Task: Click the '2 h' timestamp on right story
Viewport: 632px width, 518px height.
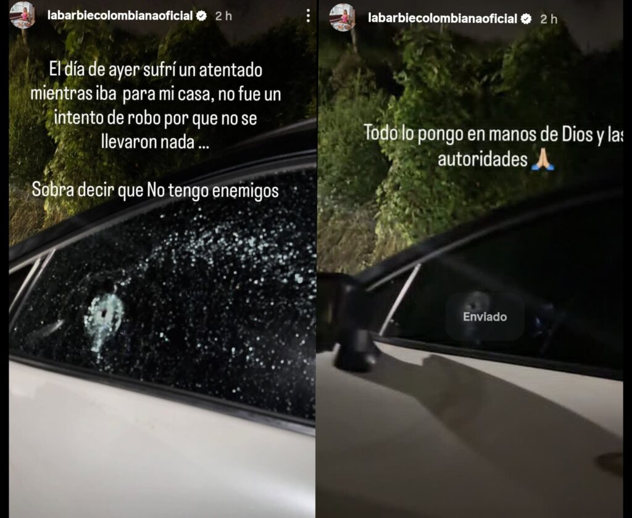Action: [x=549, y=19]
